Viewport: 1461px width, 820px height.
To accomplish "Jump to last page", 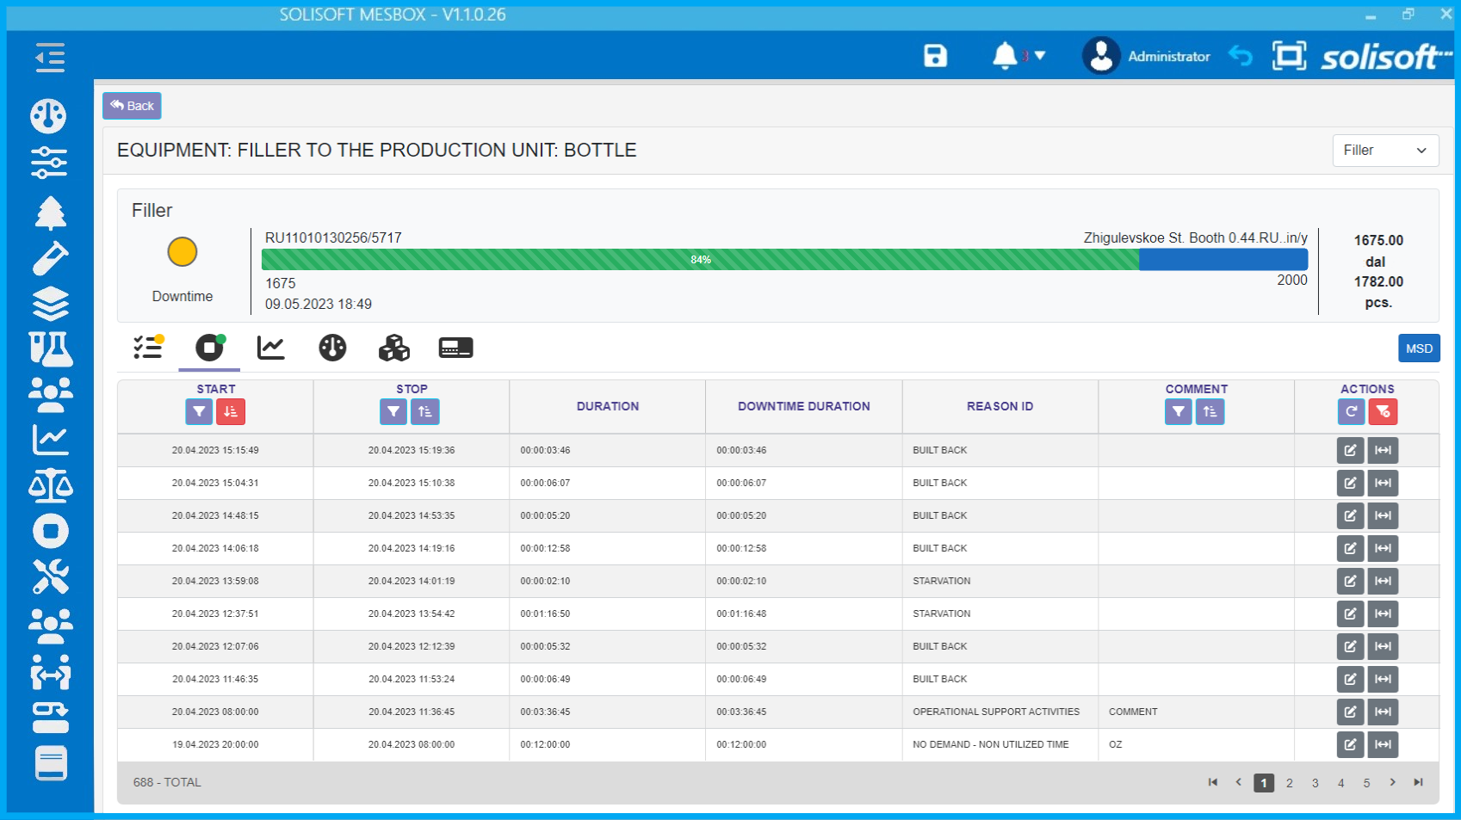I will [x=1418, y=782].
